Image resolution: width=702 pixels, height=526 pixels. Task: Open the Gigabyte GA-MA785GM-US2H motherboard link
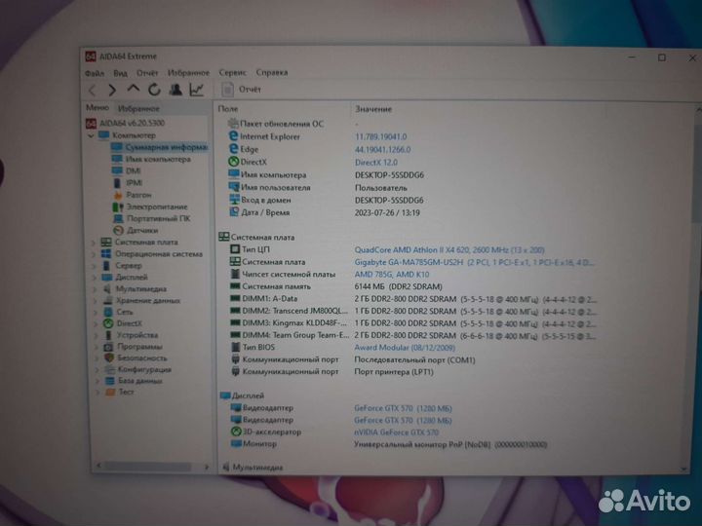[x=474, y=263]
